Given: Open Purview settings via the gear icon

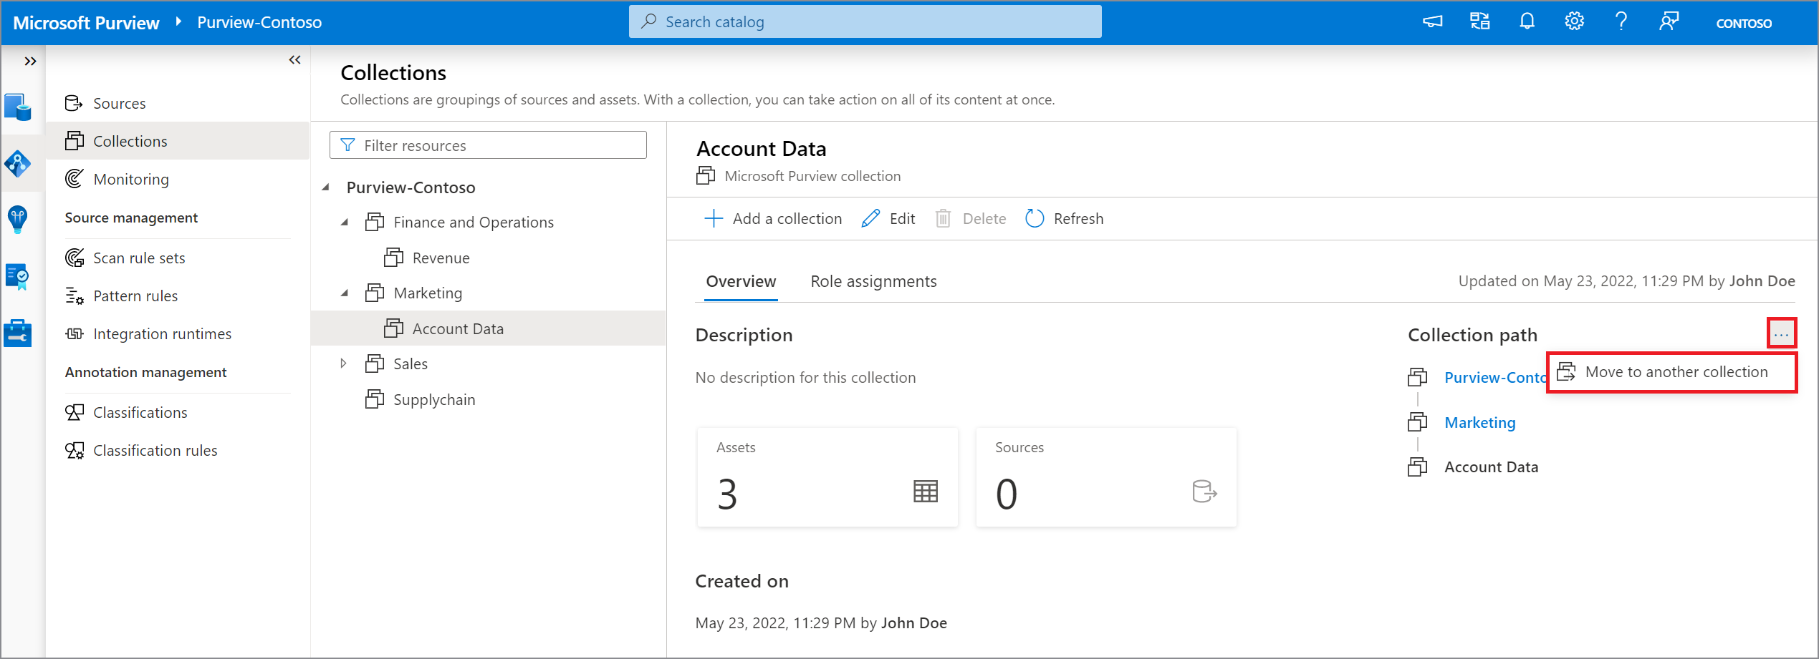Looking at the screenshot, I should [x=1574, y=21].
